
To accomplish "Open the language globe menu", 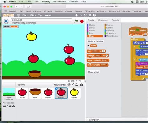I will (x=19, y=15).
